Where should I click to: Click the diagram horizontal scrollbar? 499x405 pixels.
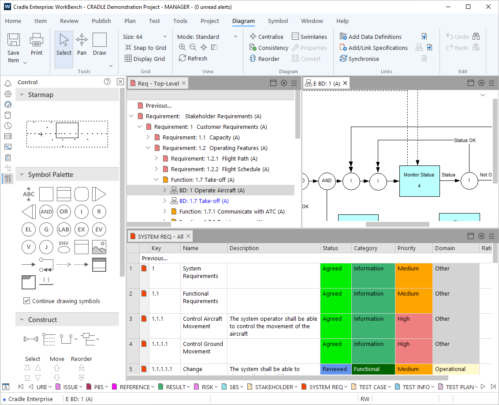pos(397,224)
